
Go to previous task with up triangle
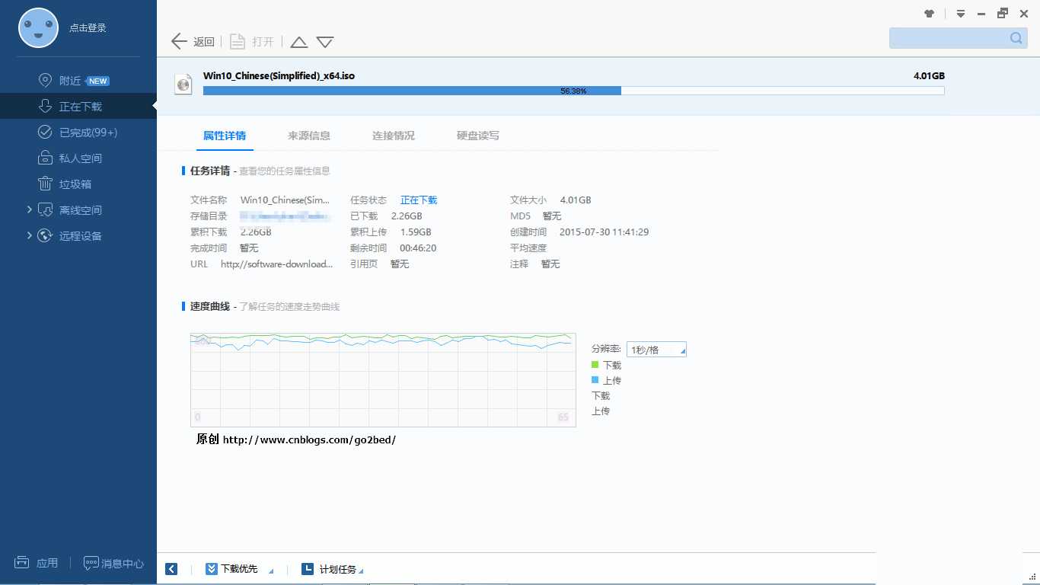tap(299, 43)
